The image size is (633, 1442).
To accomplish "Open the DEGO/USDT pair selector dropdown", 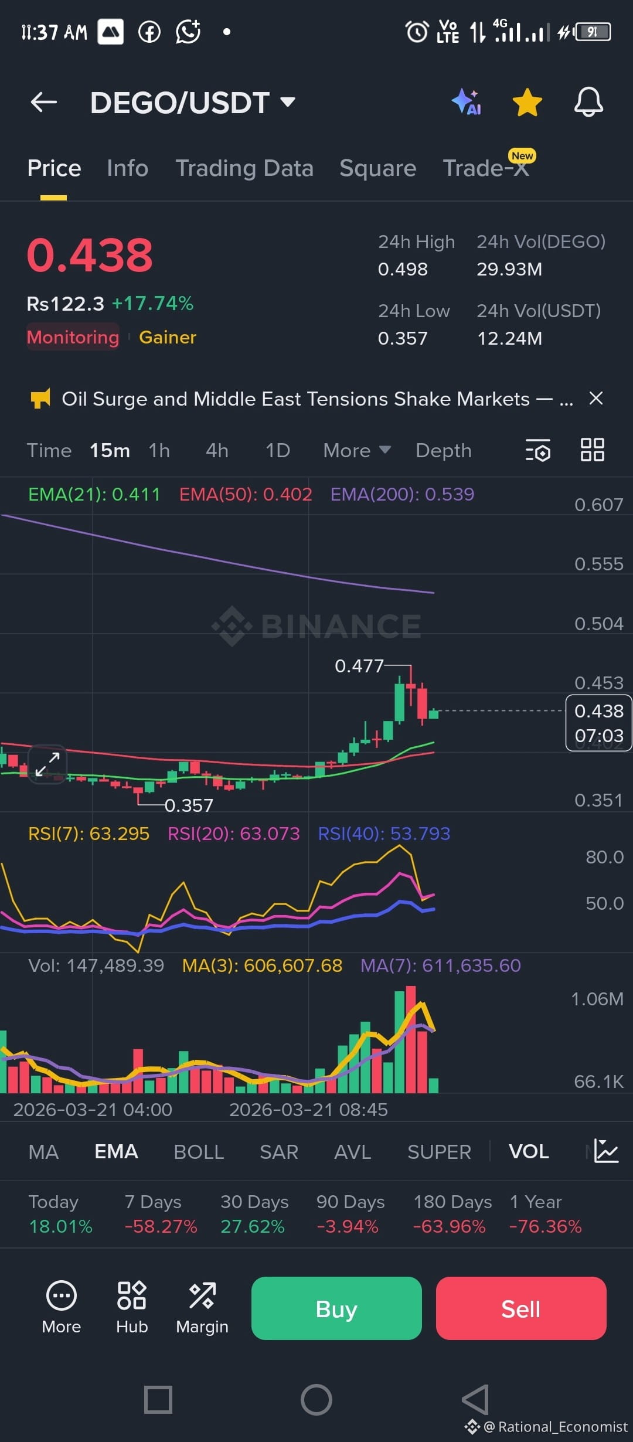I will pyautogui.click(x=192, y=103).
